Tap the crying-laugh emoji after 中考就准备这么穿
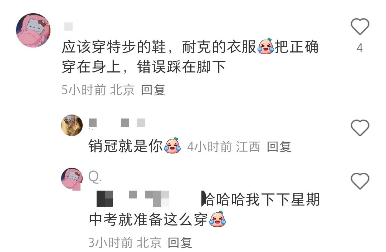This screenshot has height=252, width=386. (x=218, y=218)
